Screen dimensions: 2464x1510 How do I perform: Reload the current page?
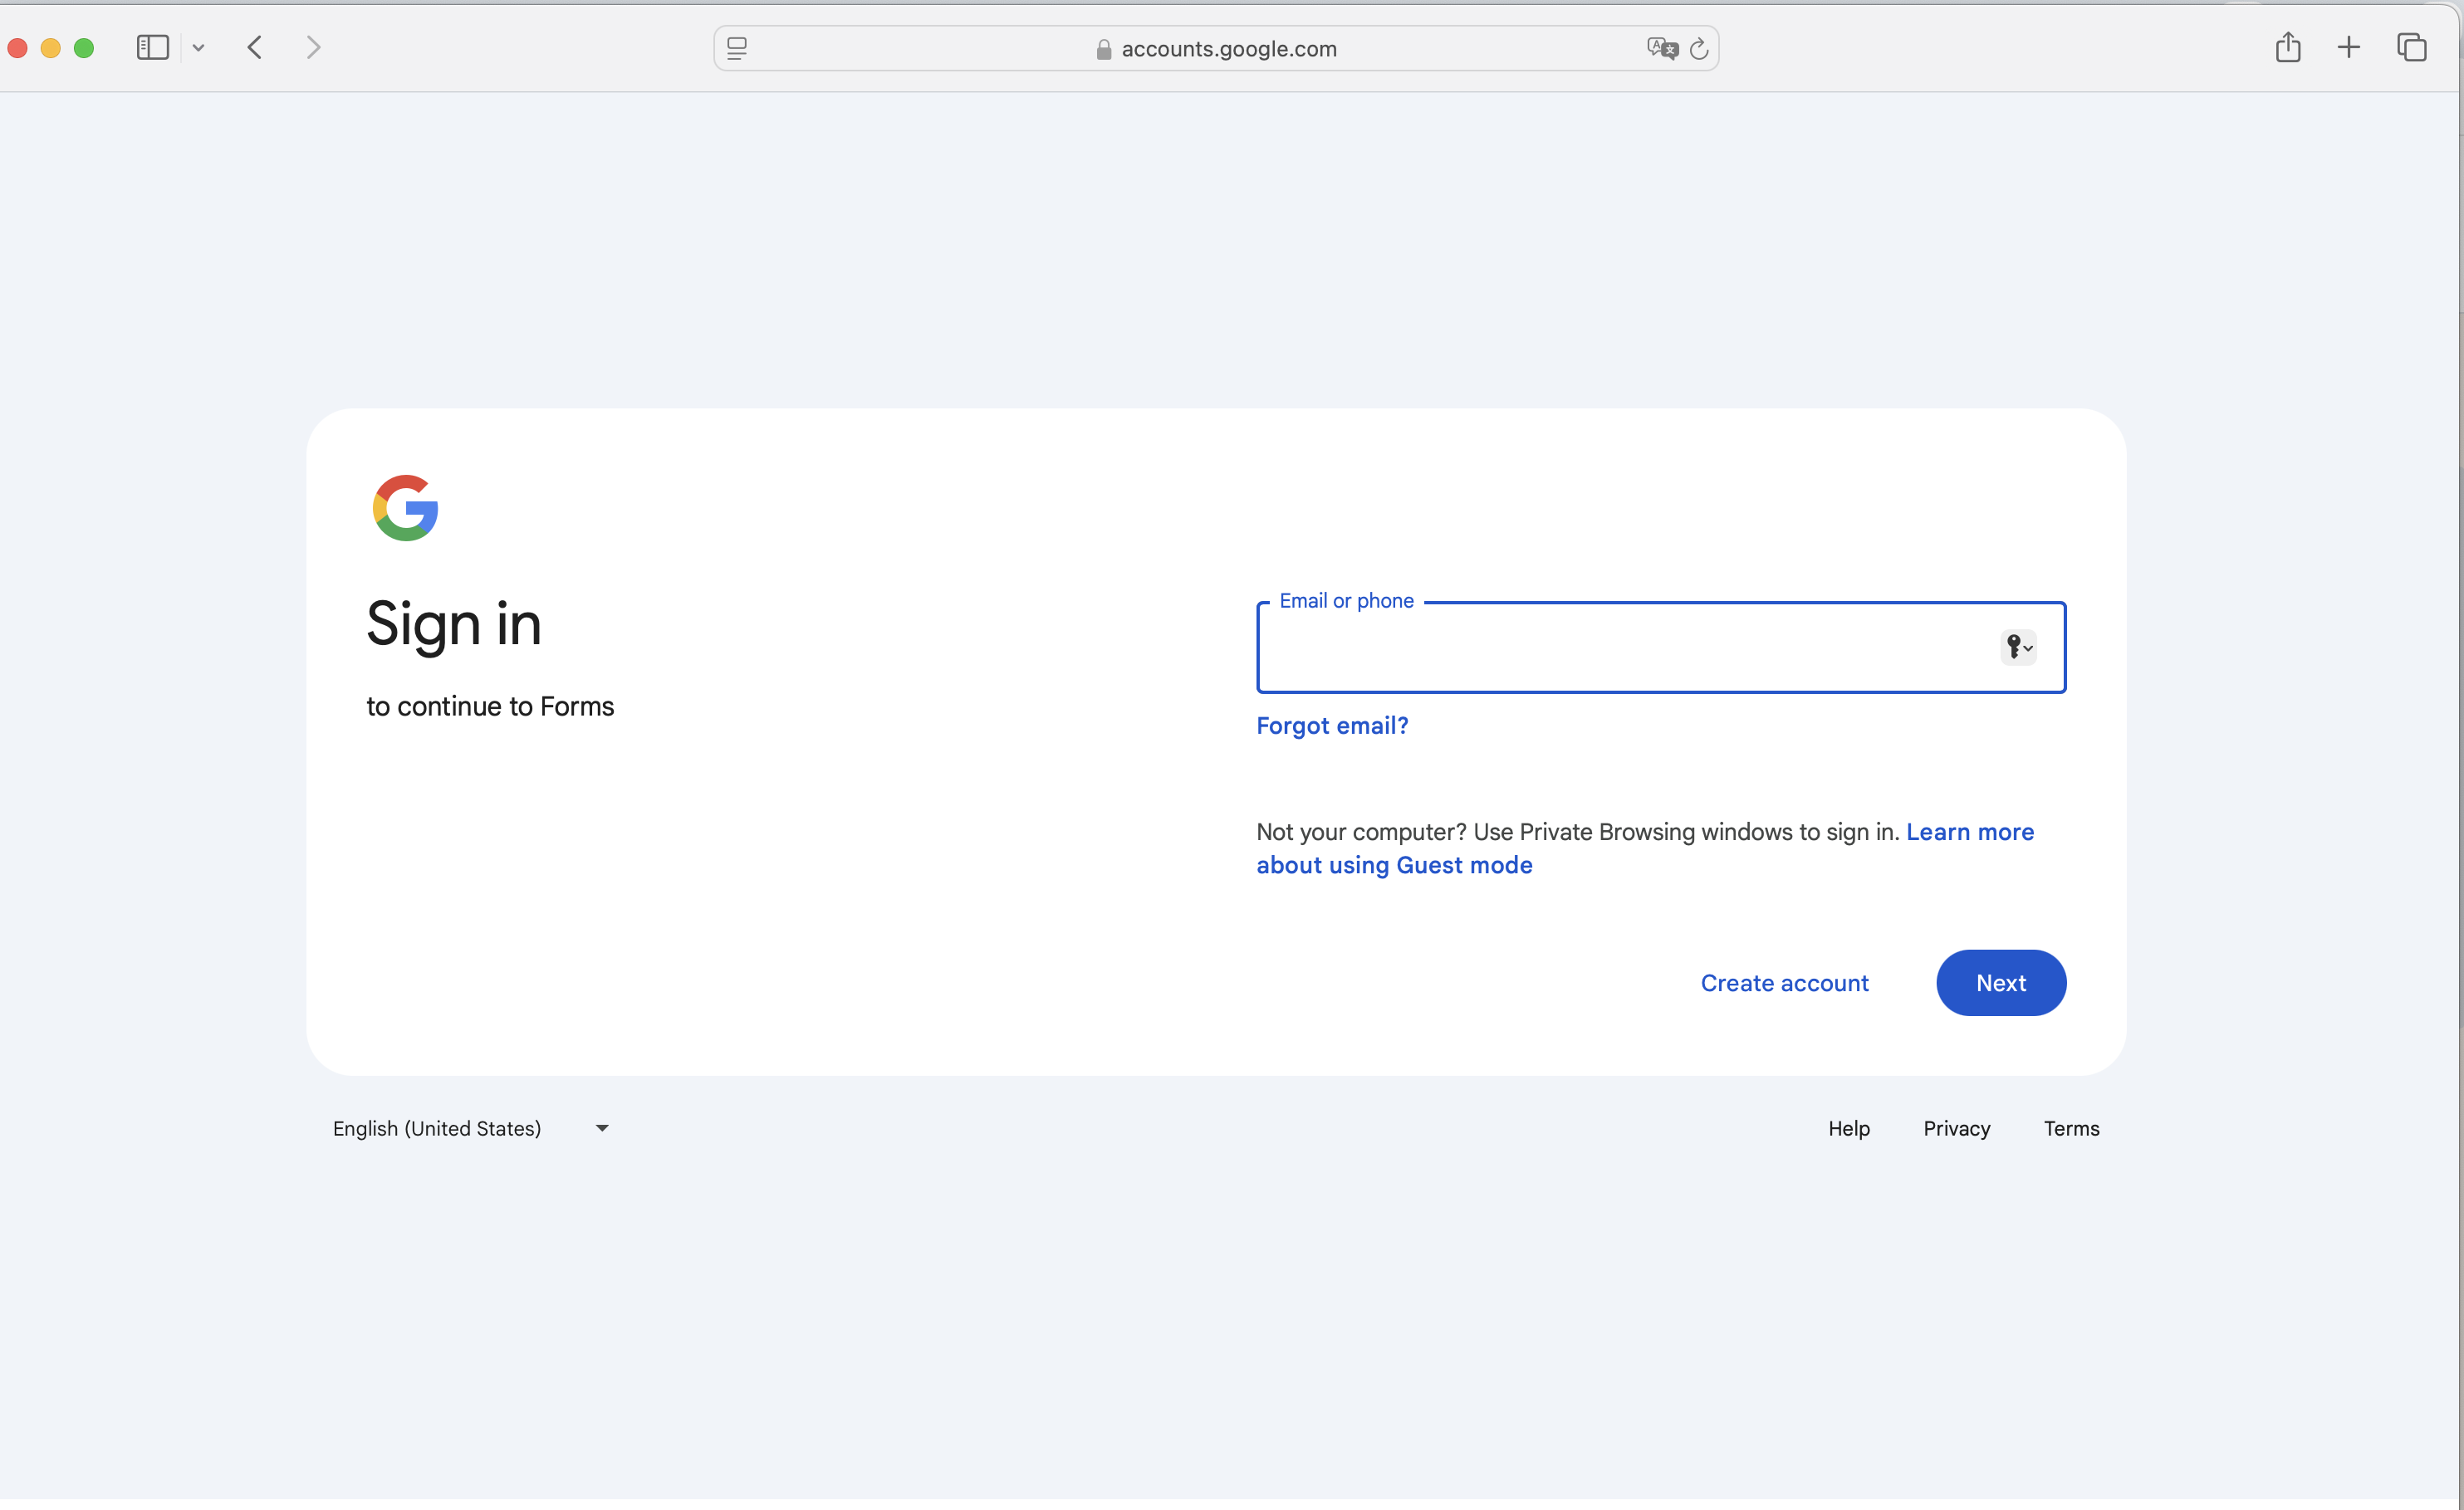pos(1699,48)
